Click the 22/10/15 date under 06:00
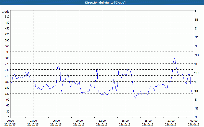Image resolution: width=204 pixels, height=127 pixels. (x=56, y=124)
